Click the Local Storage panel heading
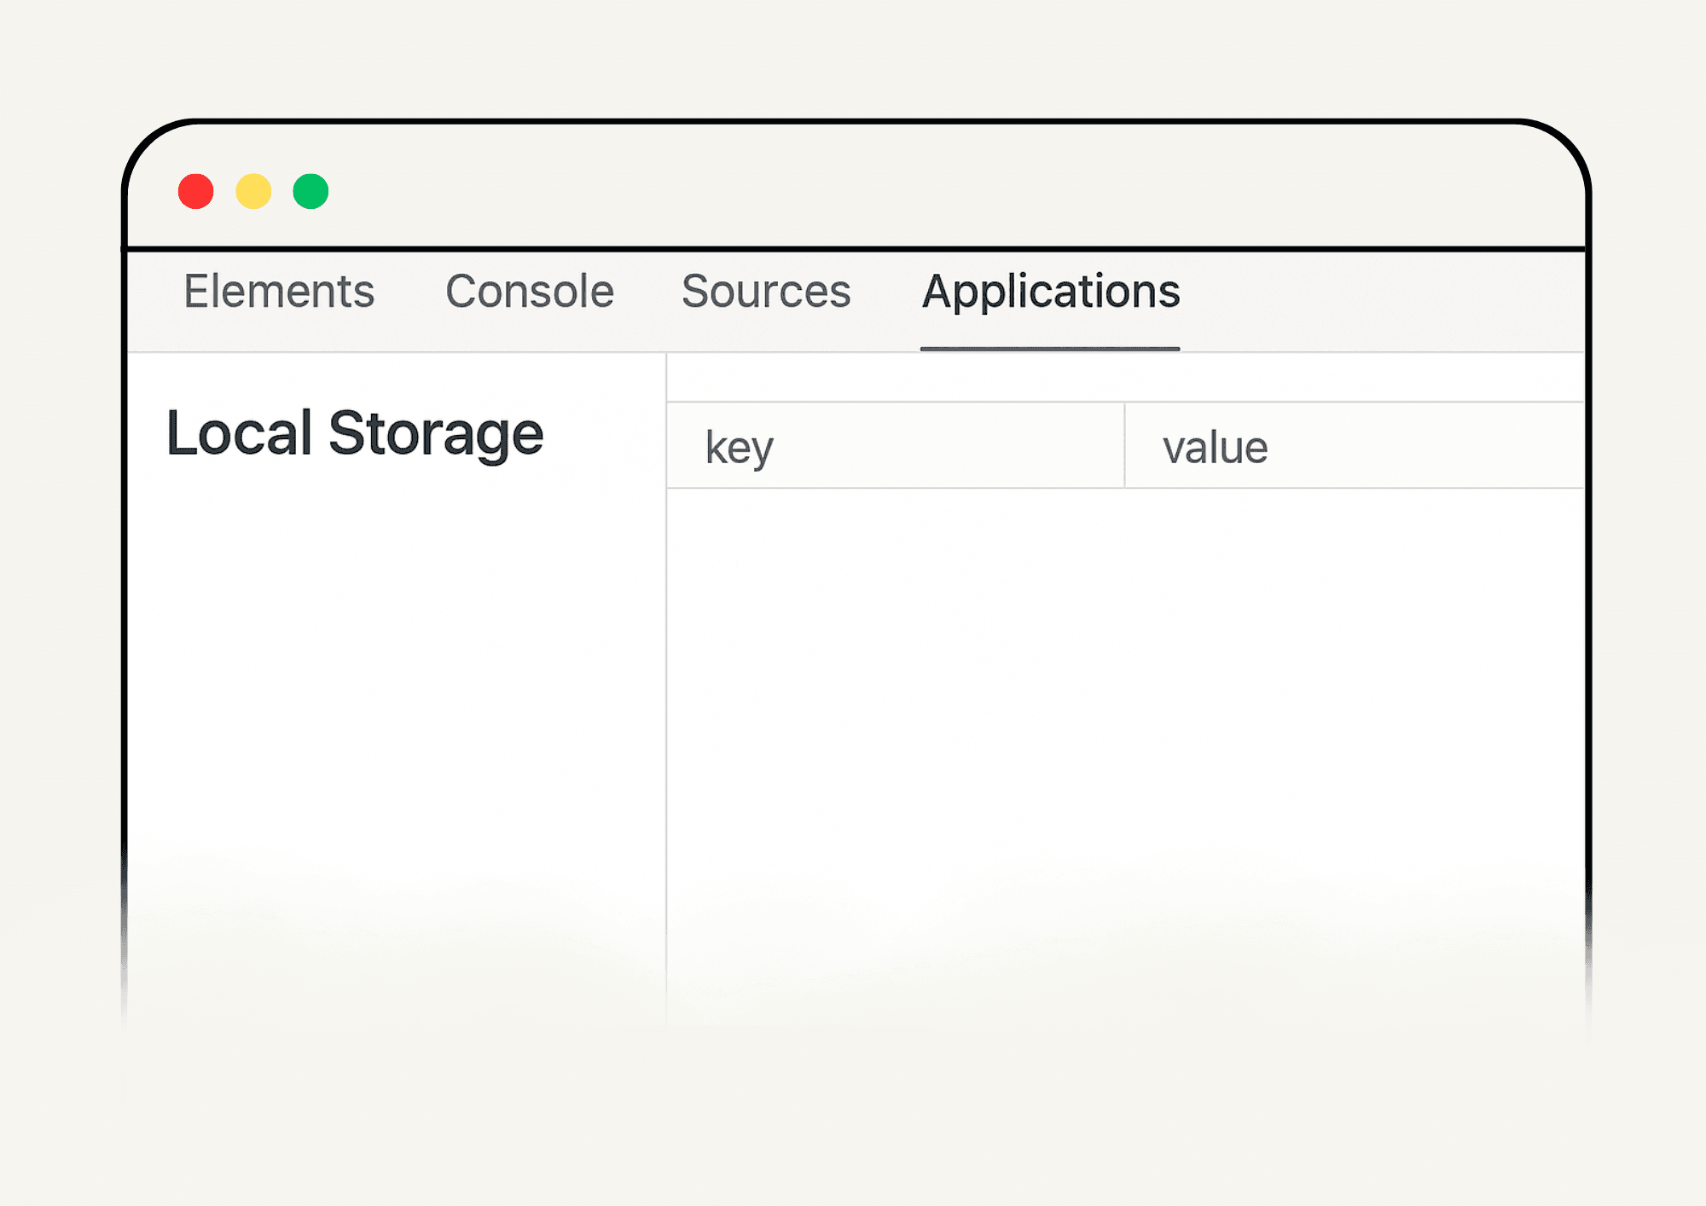Image resolution: width=1706 pixels, height=1206 pixels. [354, 433]
